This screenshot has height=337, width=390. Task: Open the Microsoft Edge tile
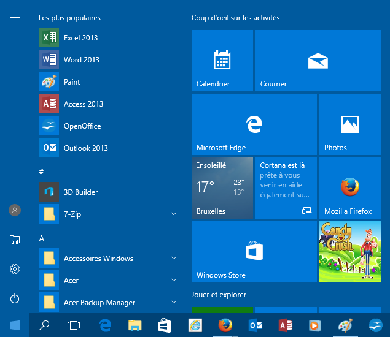(254, 124)
